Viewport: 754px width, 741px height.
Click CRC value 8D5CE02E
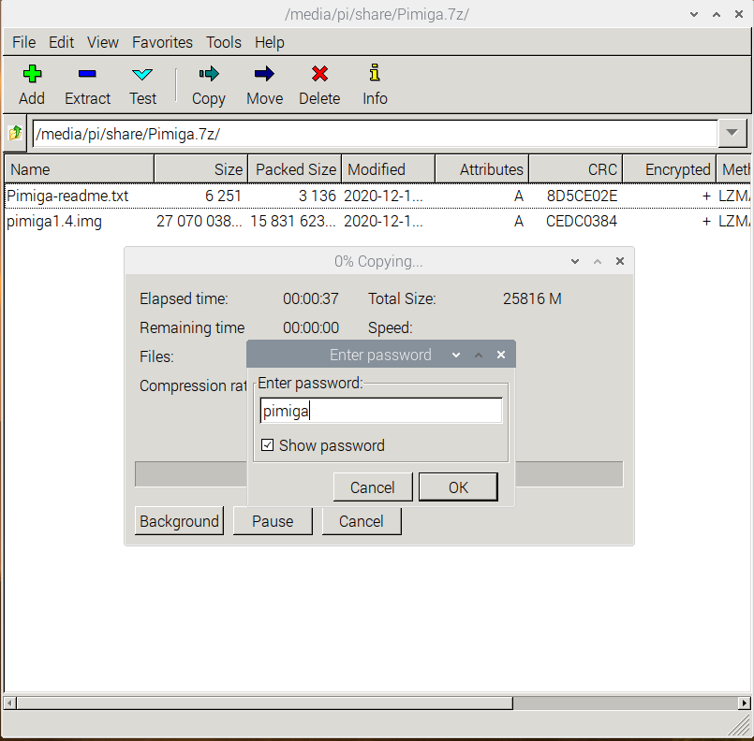582,196
